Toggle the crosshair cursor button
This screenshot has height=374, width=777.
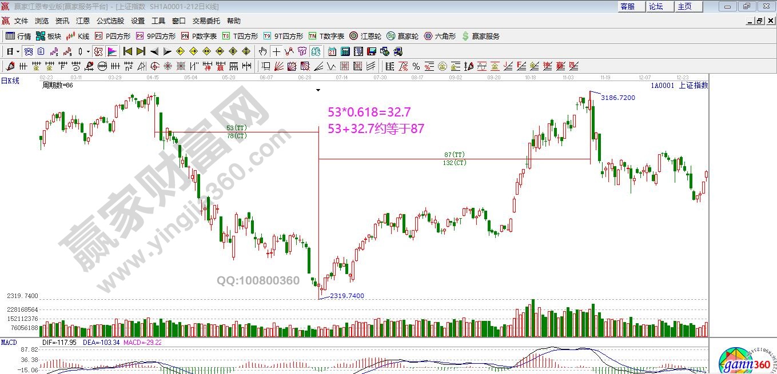coord(276,51)
